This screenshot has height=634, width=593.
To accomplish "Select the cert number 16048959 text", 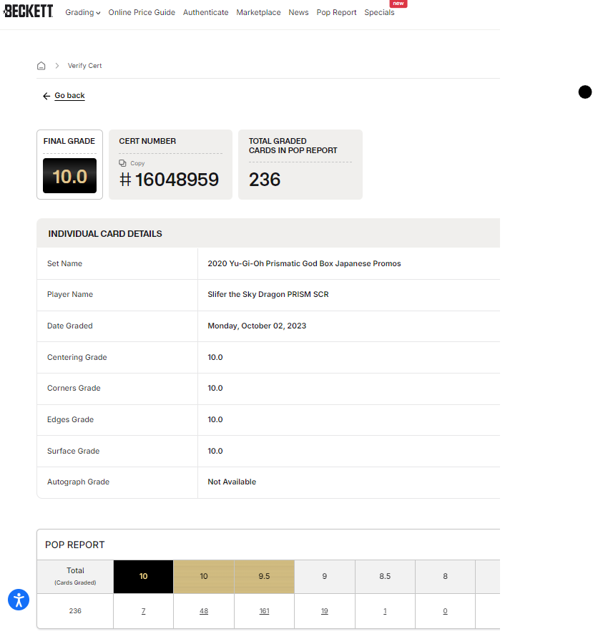I will [177, 180].
